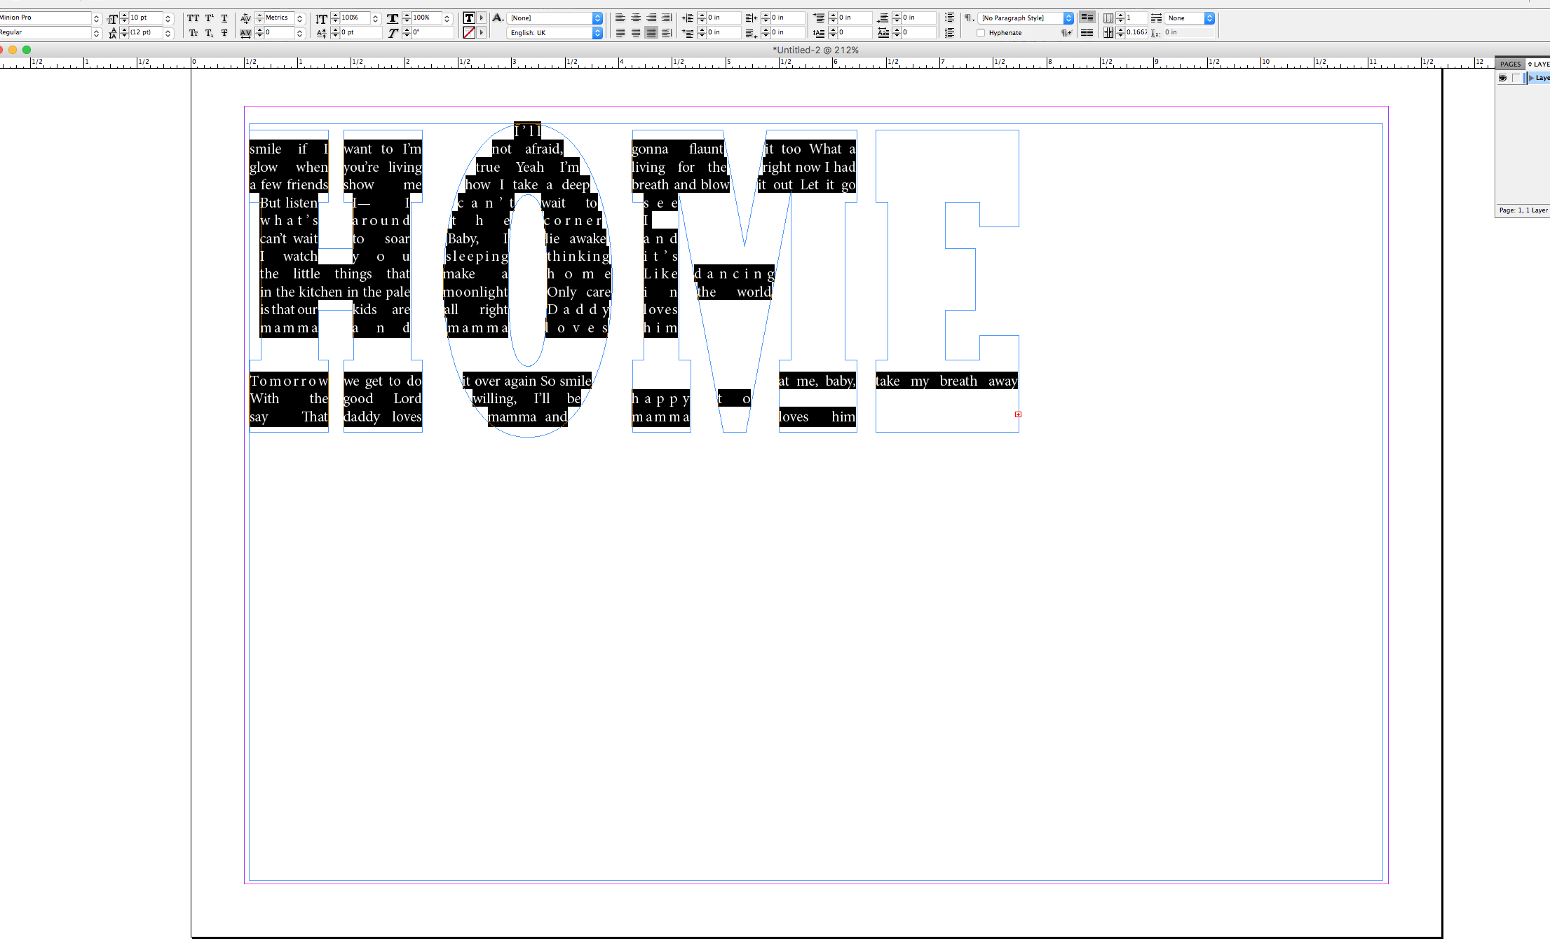1550x948 pixels.
Task: Enable the Hyphenate checkbox
Action: 981,33
